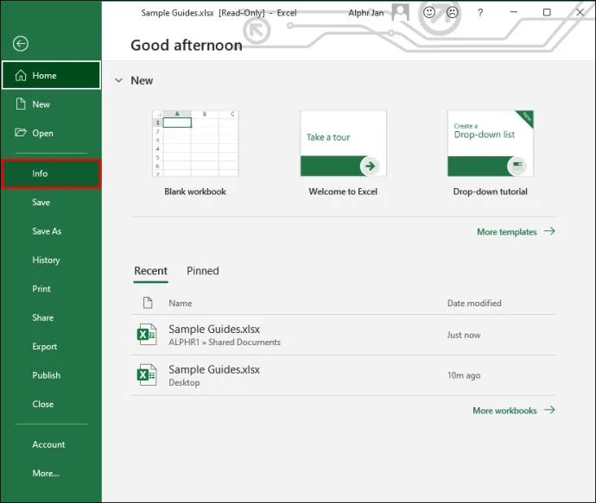Select Print in the sidebar
The width and height of the screenshot is (596, 503).
point(51,289)
